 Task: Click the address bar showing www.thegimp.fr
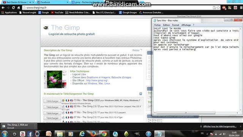[x=118, y=8]
